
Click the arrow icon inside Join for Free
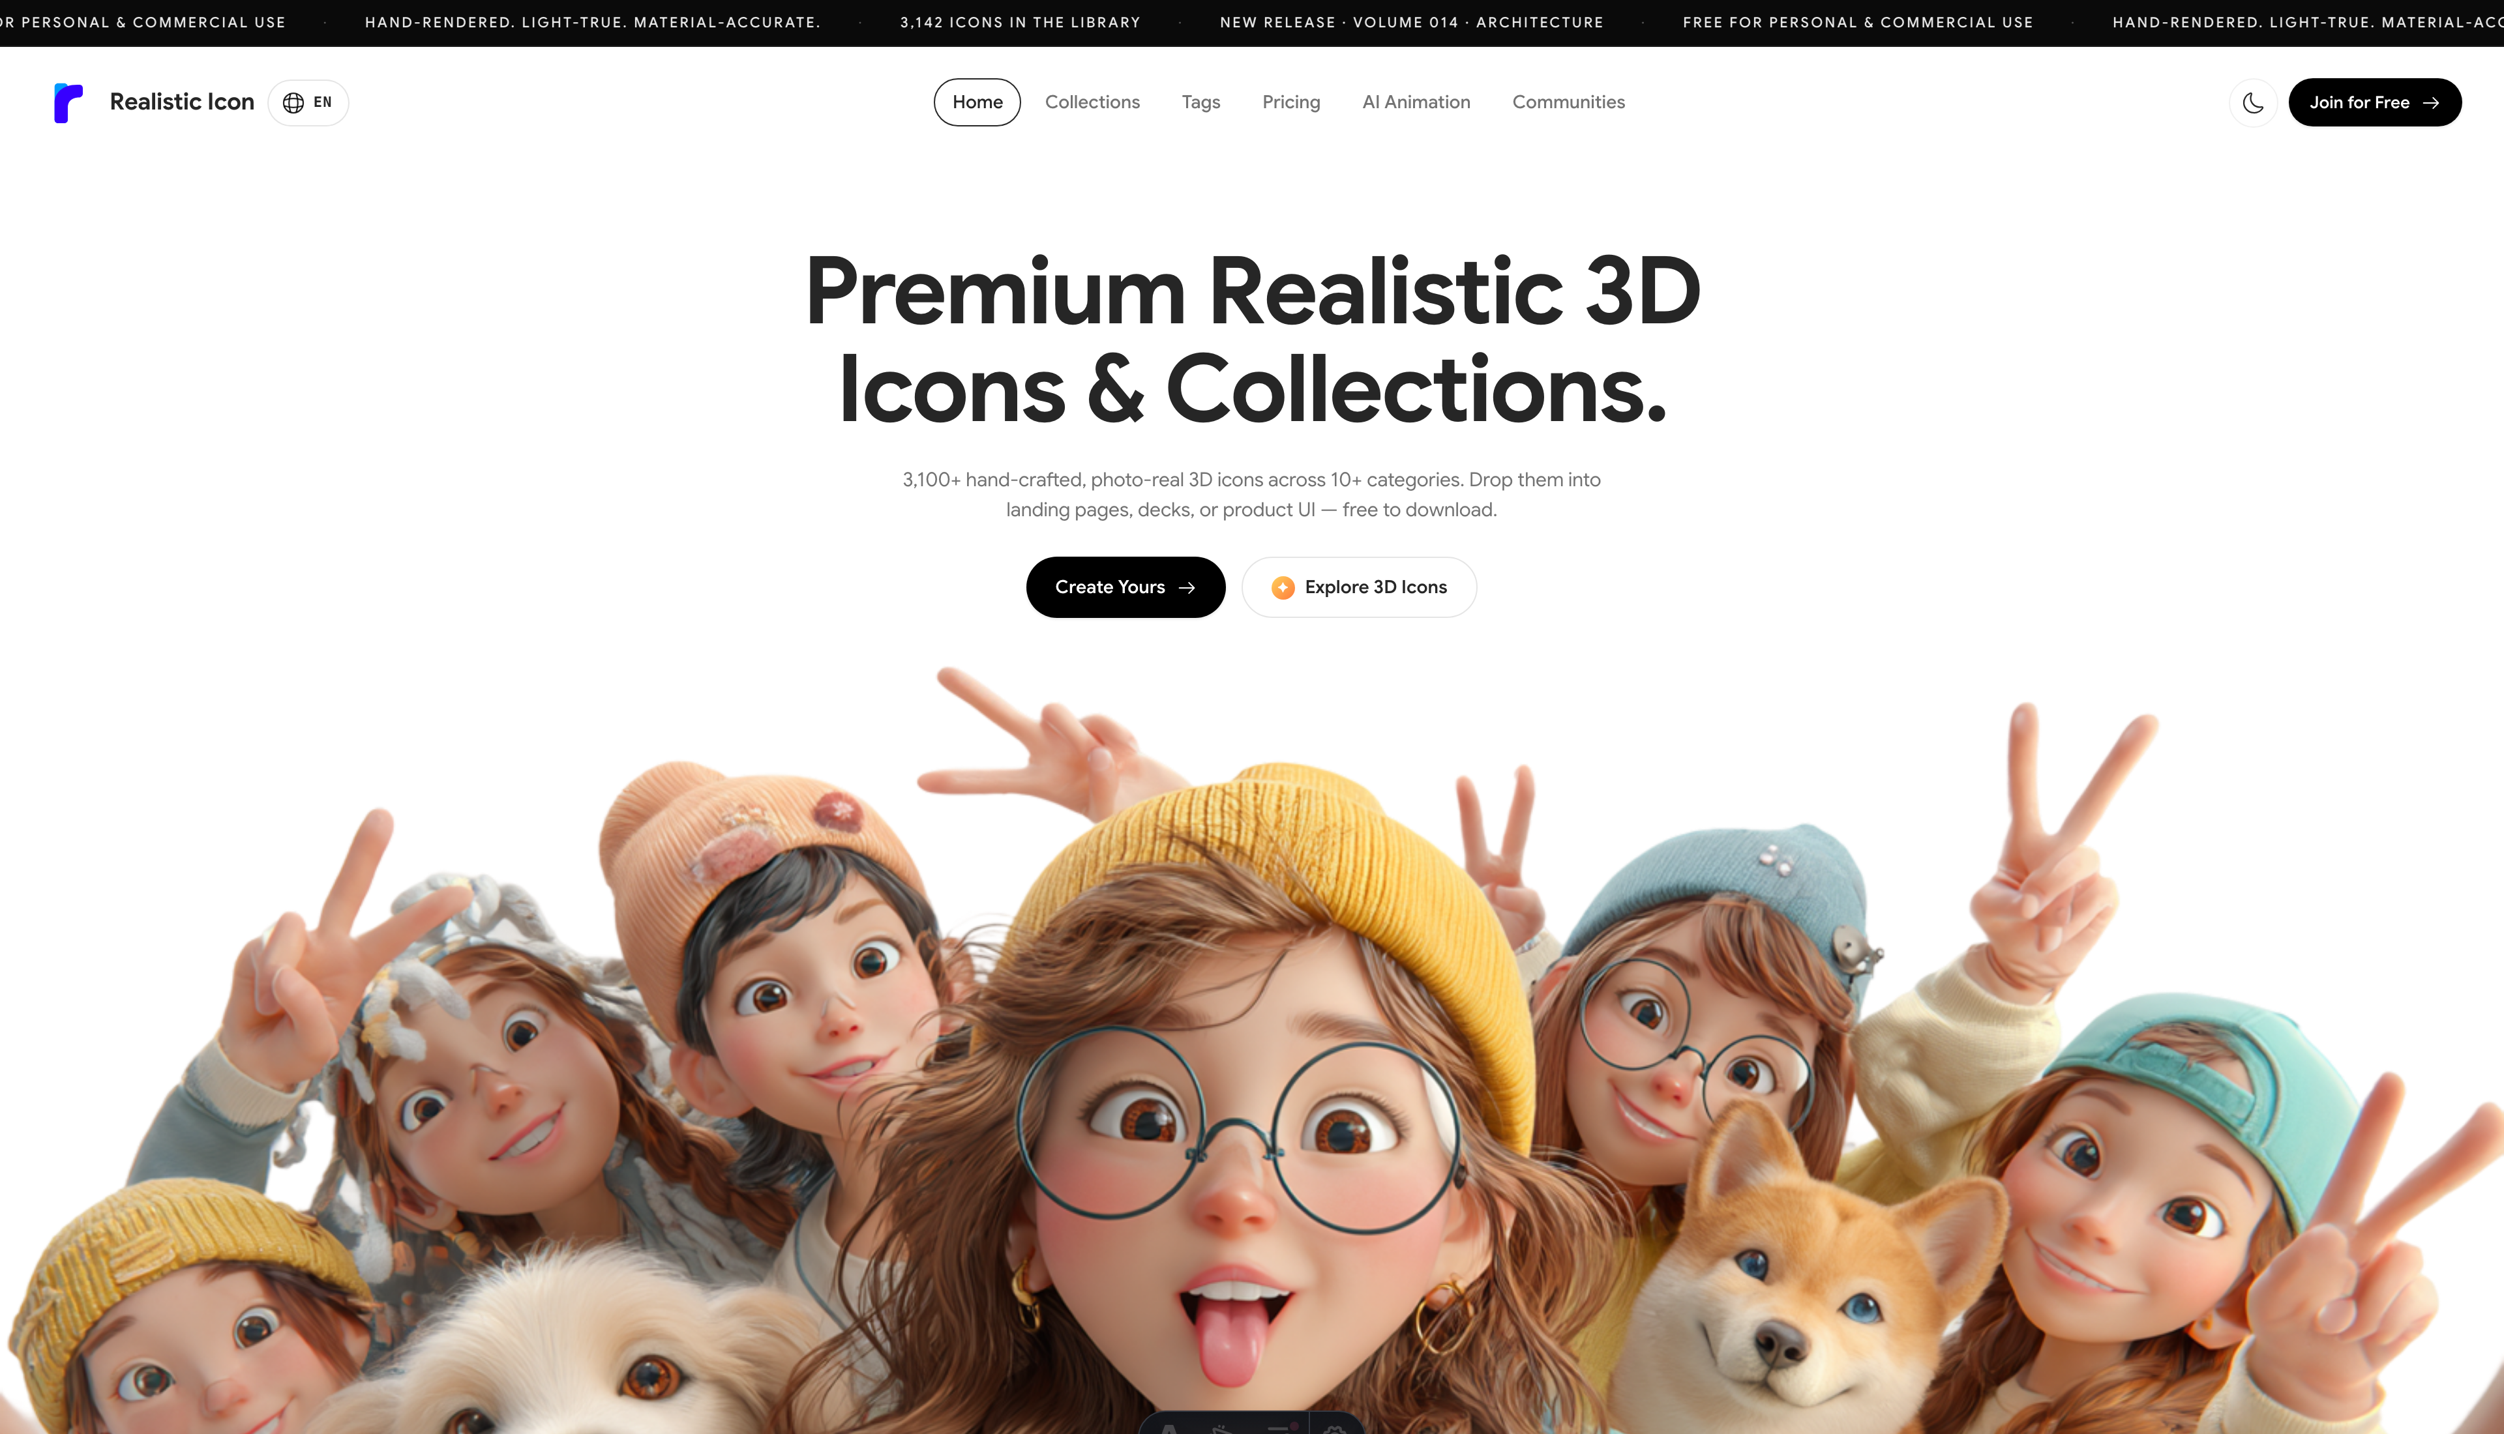pos(2431,102)
